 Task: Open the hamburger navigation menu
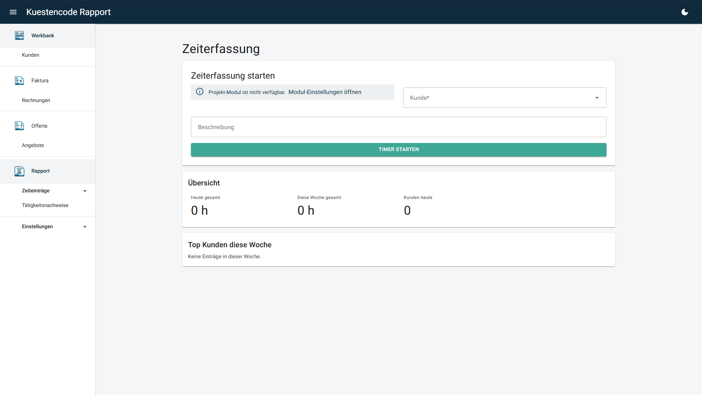click(x=13, y=12)
